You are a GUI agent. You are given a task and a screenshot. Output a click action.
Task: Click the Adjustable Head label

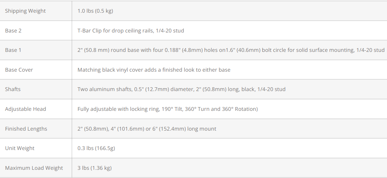(x=26, y=109)
